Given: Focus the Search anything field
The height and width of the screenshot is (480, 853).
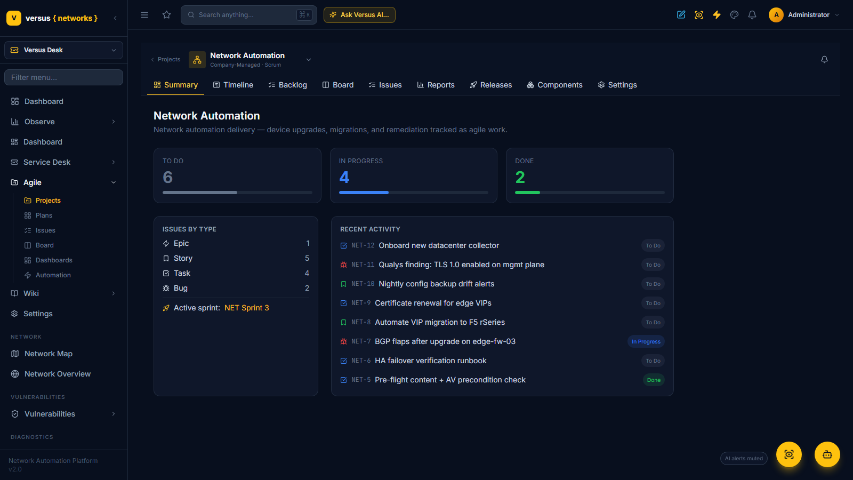Looking at the screenshot, I should [x=249, y=15].
